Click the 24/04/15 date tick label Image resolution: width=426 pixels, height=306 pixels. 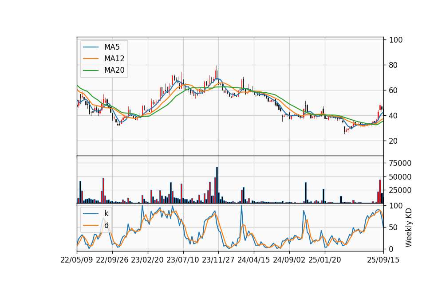(x=254, y=260)
